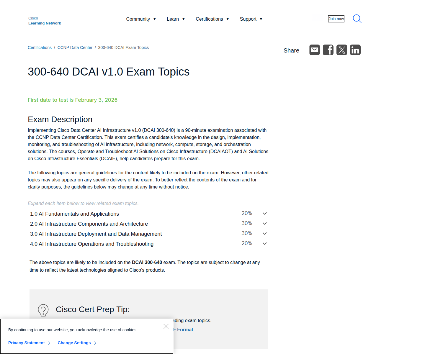Open the Certifications menu
Image resolution: width=425 pixels, height=354 pixels.
(x=212, y=19)
